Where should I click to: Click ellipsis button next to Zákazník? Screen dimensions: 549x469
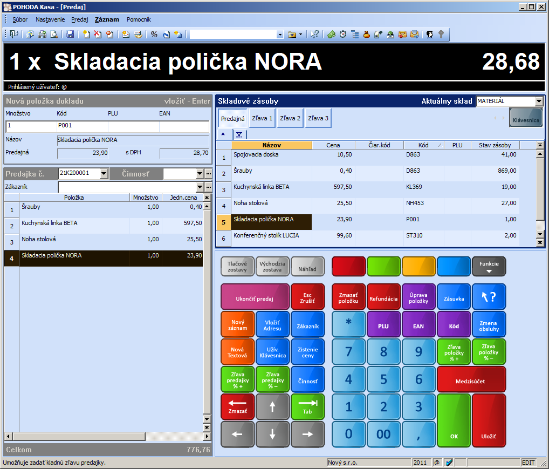[x=208, y=187]
